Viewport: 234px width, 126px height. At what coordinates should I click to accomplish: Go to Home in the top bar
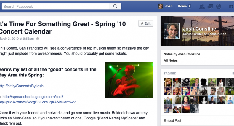click(x=182, y=6)
